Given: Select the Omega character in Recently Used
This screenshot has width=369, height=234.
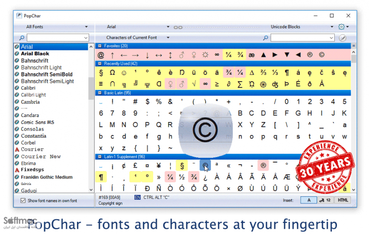Looking at the screenshot, I should [112, 72].
